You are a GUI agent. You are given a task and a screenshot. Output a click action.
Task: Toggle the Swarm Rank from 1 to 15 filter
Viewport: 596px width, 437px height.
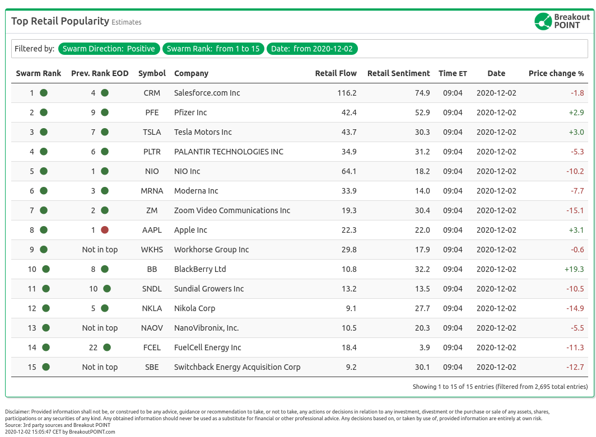coord(213,49)
